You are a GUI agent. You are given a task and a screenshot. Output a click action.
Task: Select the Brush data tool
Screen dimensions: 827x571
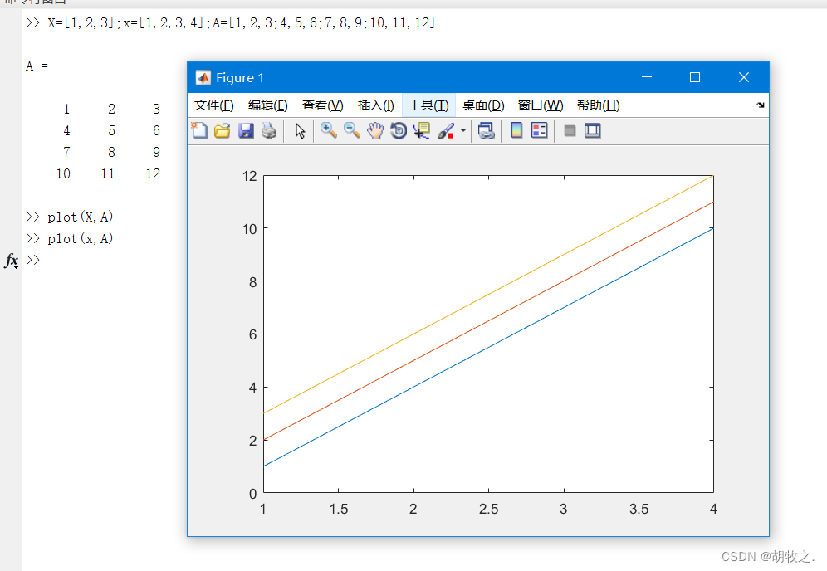pos(446,130)
